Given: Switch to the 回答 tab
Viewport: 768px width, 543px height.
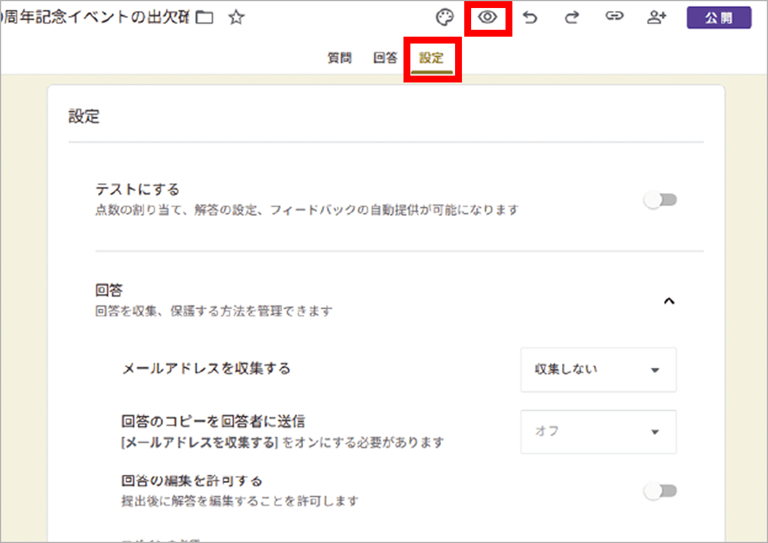Looking at the screenshot, I should point(385,58).
